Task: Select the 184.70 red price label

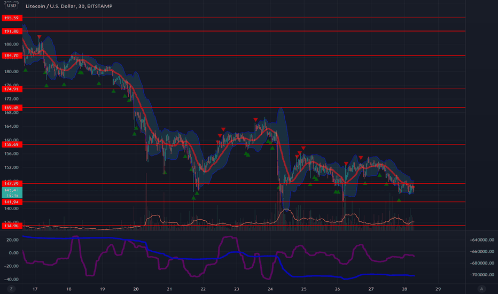Action: [x=12, y=56]
